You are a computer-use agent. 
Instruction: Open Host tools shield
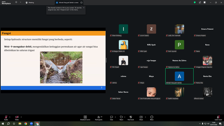click(131, 118)
